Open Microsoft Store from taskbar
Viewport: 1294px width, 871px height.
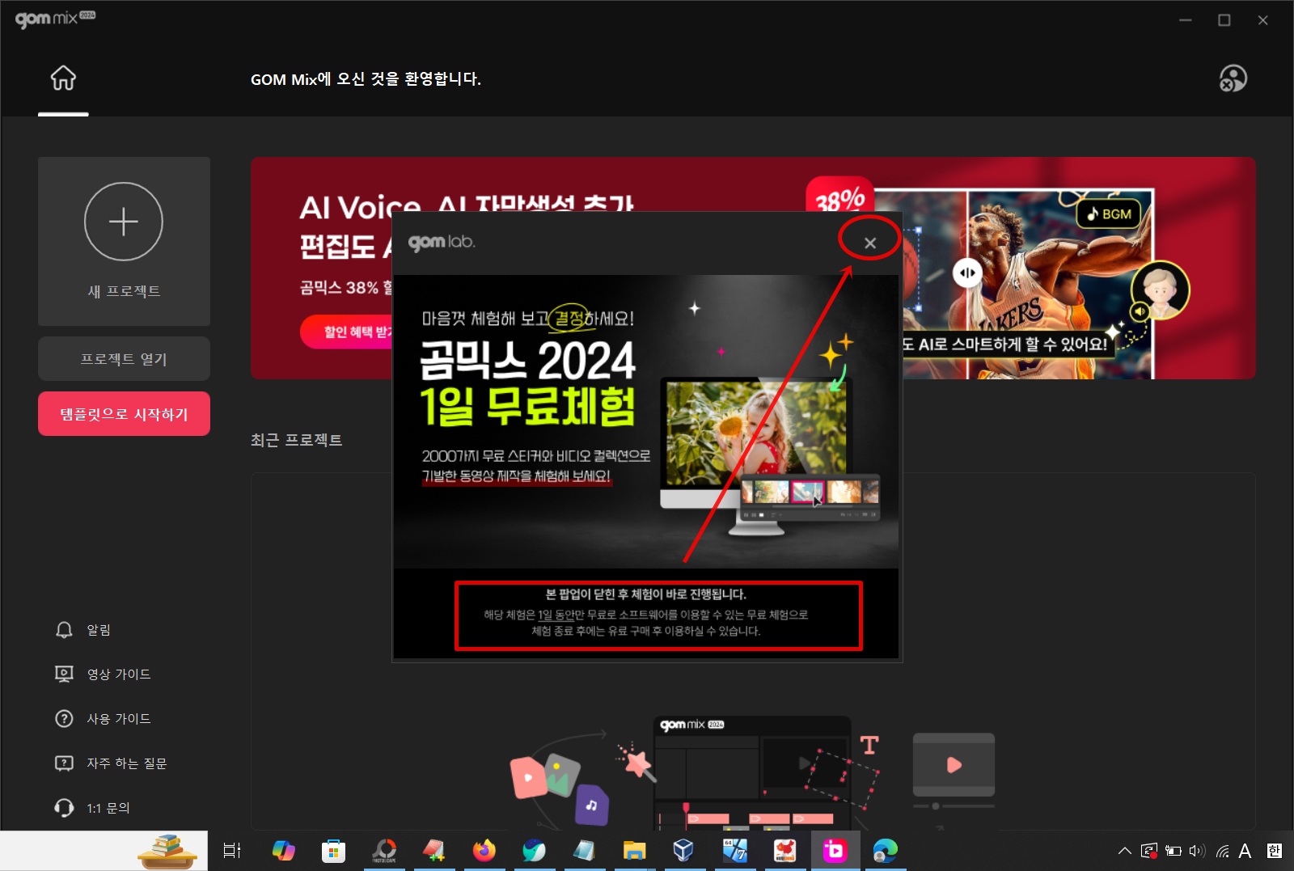(333, 851)
